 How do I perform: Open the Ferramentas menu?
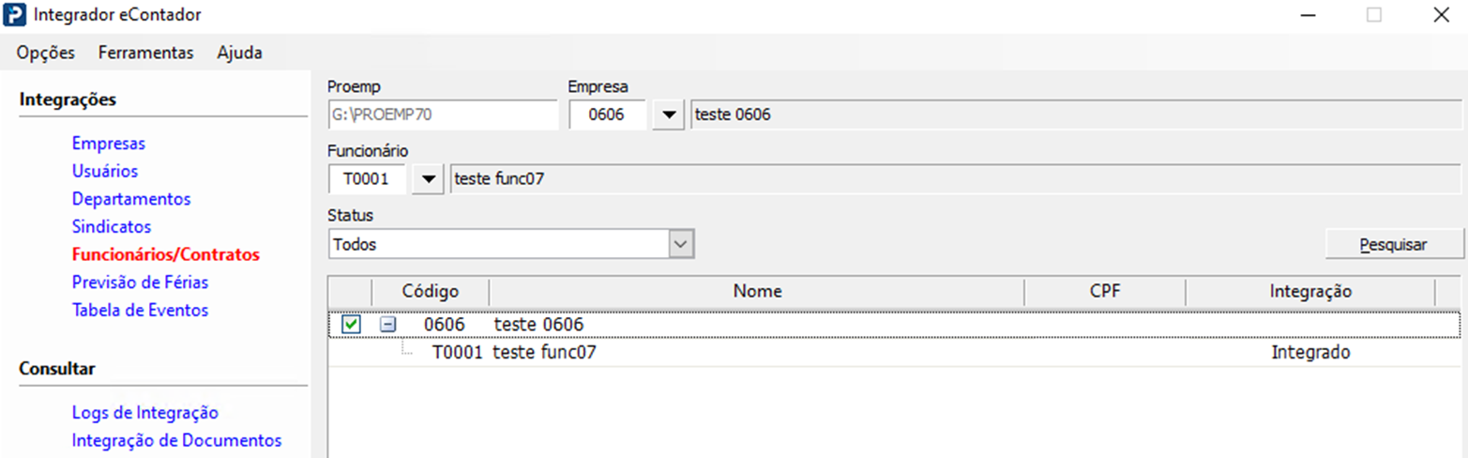click(145, 53)
